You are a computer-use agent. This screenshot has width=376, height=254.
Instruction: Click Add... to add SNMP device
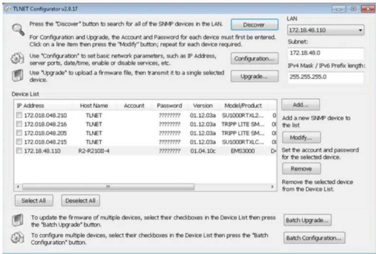[301, 105]
